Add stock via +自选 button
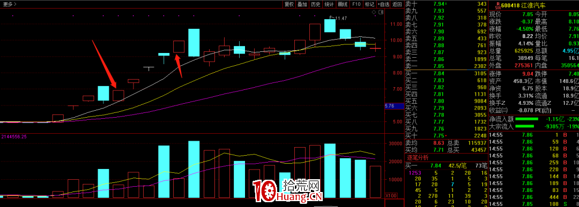Viewport: 579px width, 207px height. pyautogui.click(x=383, y=4)
